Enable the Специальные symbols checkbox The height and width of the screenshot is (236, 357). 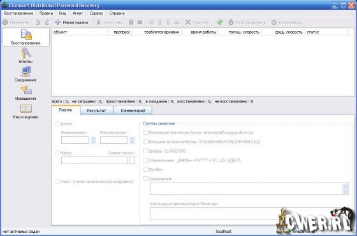coord(146,160)
